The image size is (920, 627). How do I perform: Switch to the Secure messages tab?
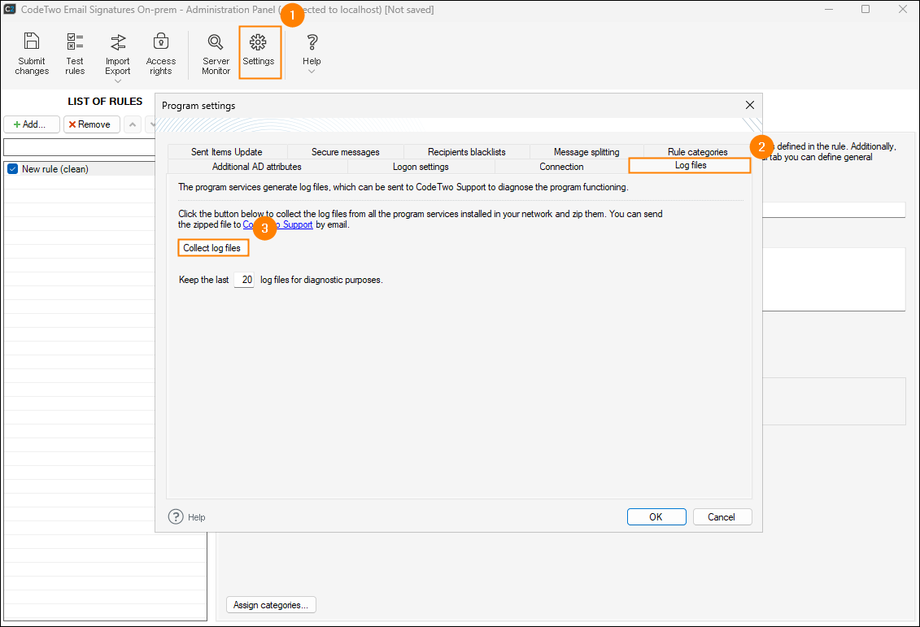tap(346, 151)
